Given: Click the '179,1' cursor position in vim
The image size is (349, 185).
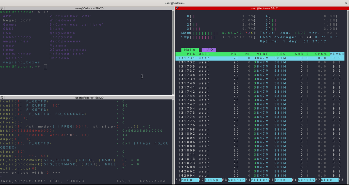Looking at the screenshot, I should (x=123, y=181).
